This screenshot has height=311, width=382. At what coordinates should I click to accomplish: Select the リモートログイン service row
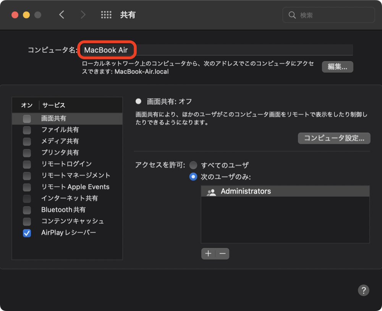click(67, 164)
